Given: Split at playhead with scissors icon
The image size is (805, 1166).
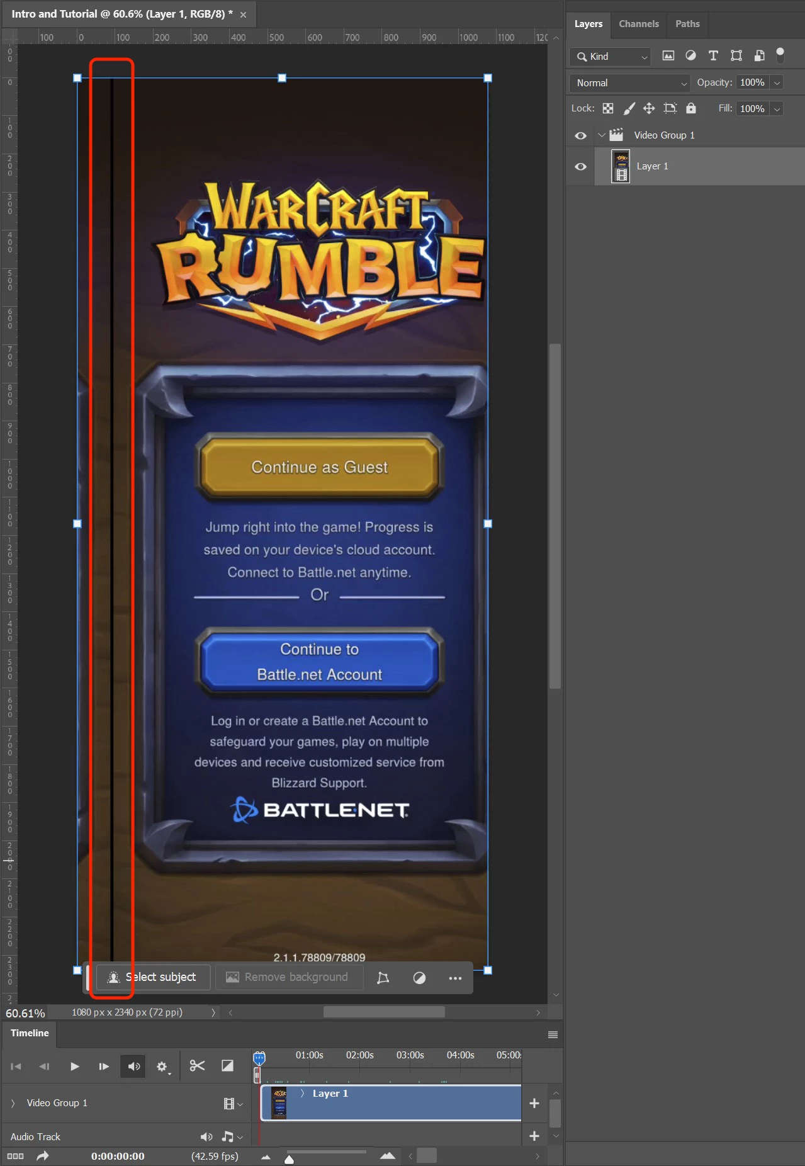Looking at the screenshot, I should click(197, 1066).
